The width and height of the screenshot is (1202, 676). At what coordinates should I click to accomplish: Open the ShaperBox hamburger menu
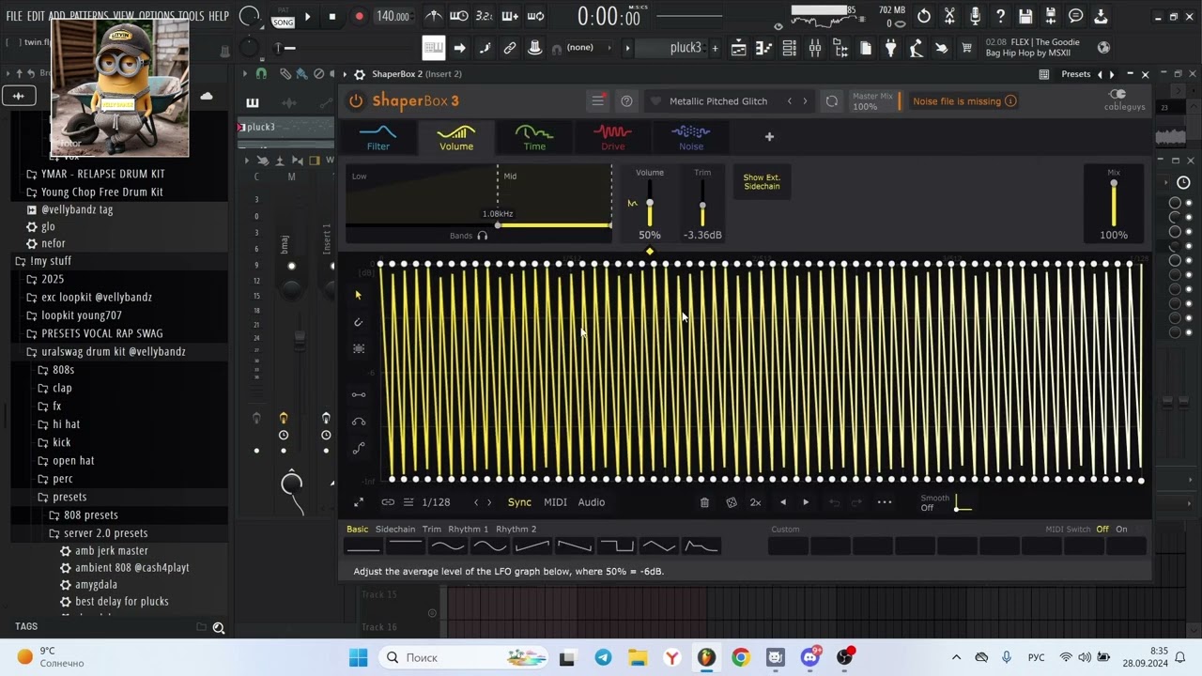[x=597, y=100]
